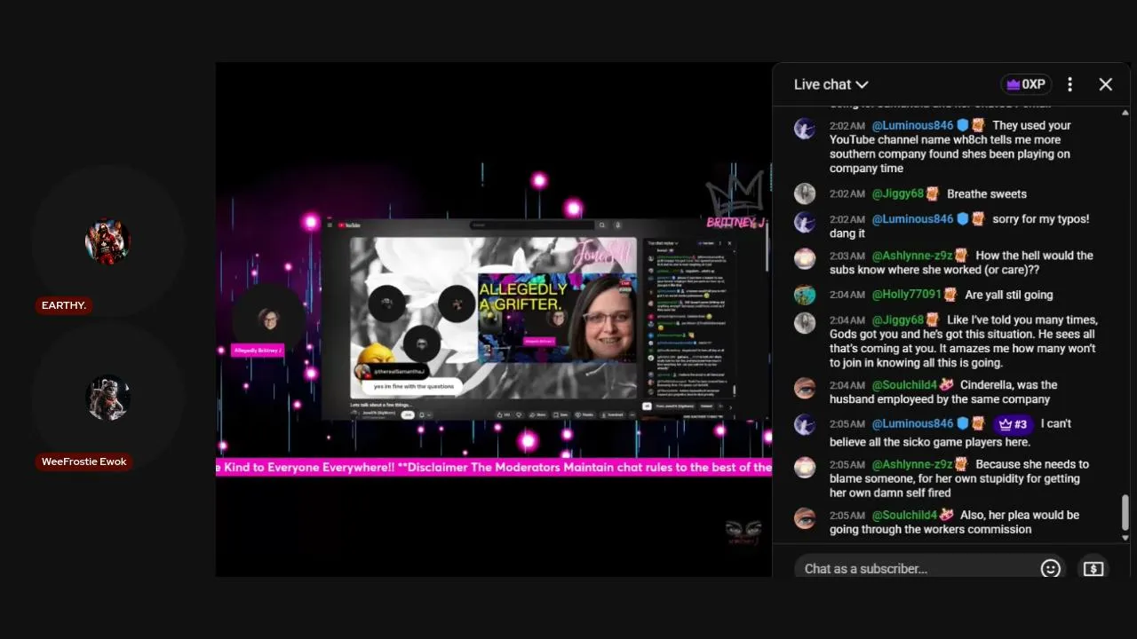Click avatar beside 'They used your YouTube' message
This screenshot has height=639, width=1137.
805,130
